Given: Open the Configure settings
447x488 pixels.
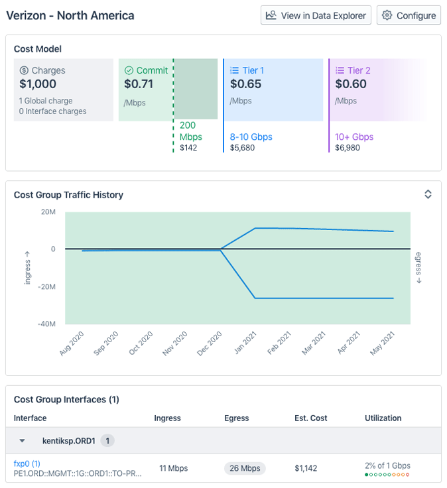Looking at the screenshot, I should [408, 15].
